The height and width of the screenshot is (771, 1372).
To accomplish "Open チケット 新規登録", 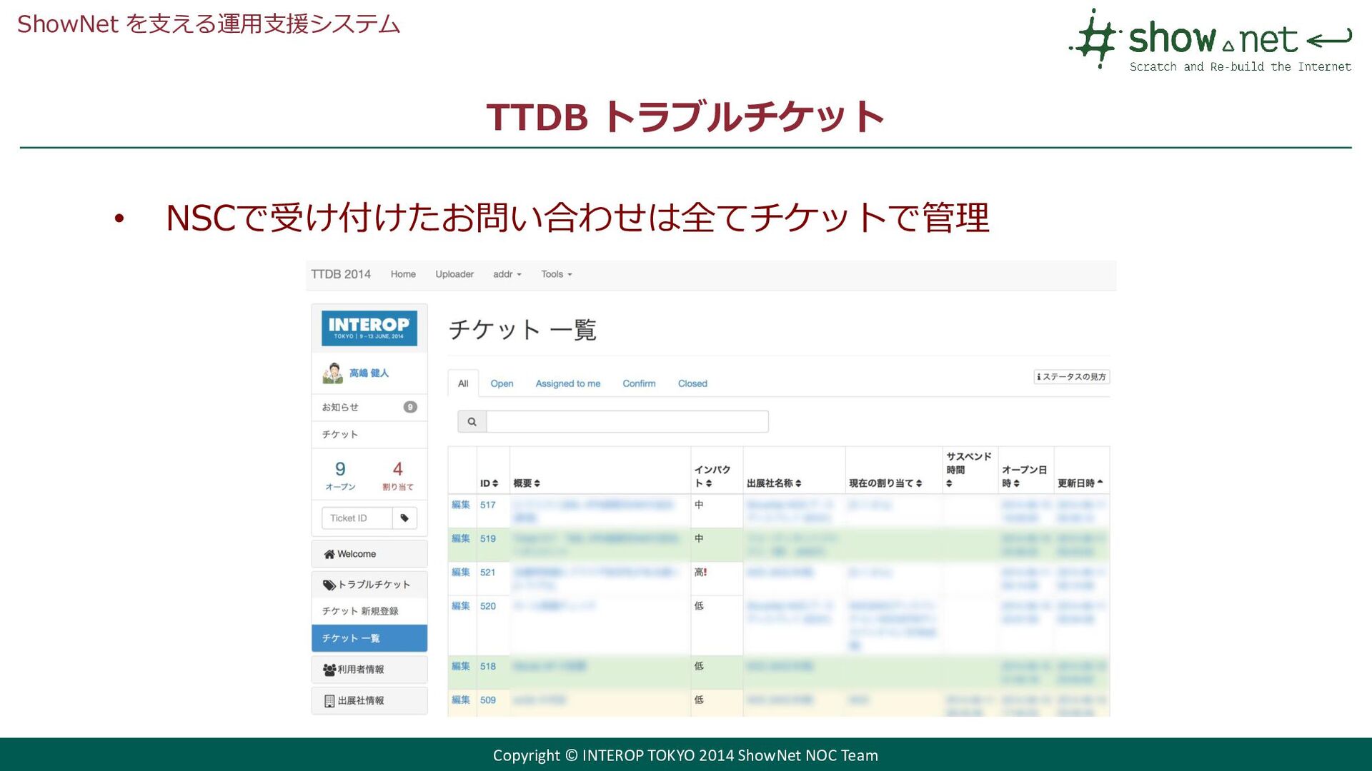I will (x=369, y=611).
